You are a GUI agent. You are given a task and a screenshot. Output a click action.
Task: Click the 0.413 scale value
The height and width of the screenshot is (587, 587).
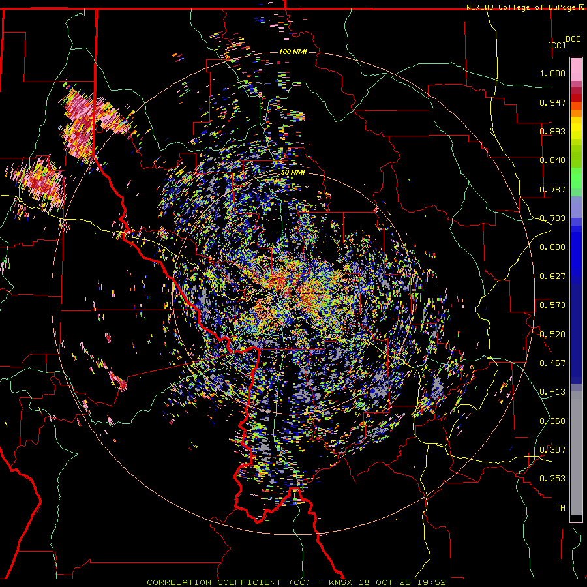pyautogui.click(x=552, y=392)
